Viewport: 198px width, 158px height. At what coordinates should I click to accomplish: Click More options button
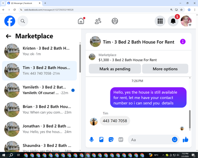(x=165, y=69)
